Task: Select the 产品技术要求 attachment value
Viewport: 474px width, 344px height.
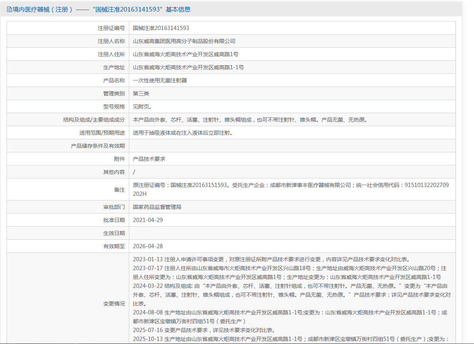Action: [149, 159]
